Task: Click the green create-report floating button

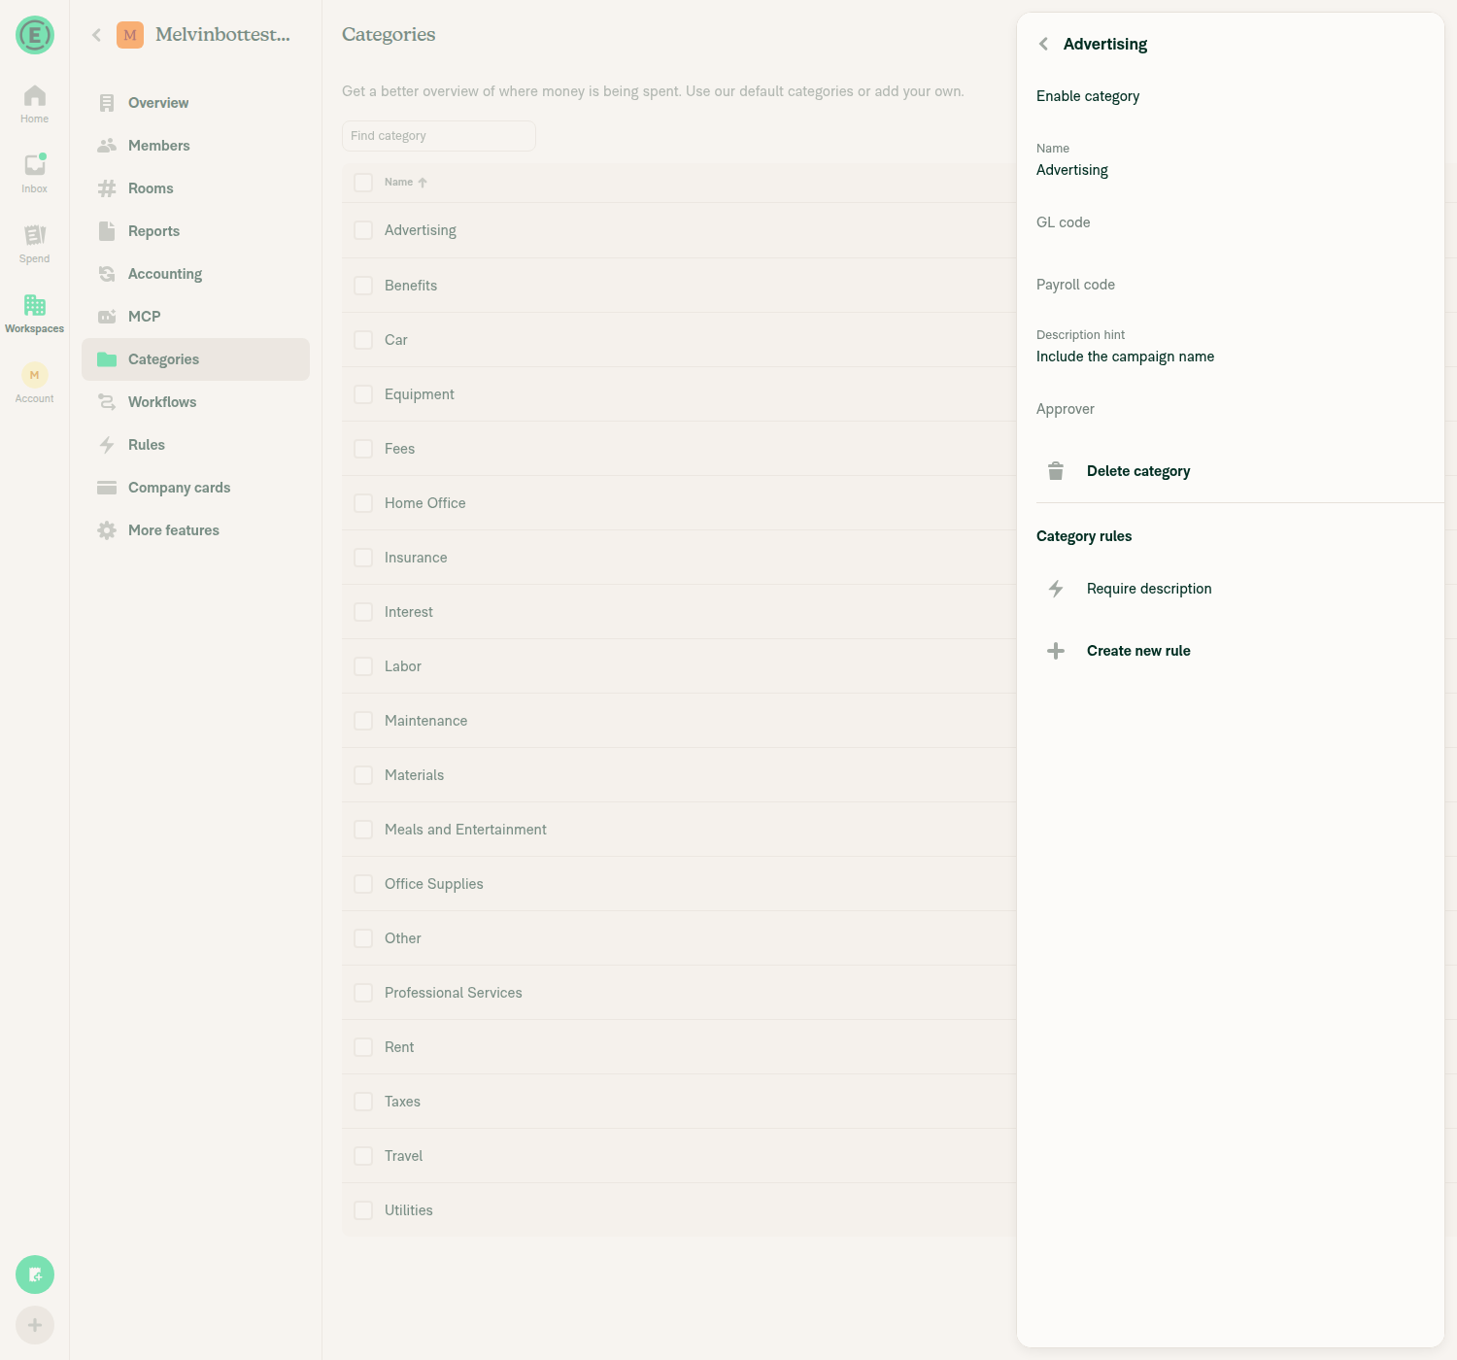Action: (35, 1275)
